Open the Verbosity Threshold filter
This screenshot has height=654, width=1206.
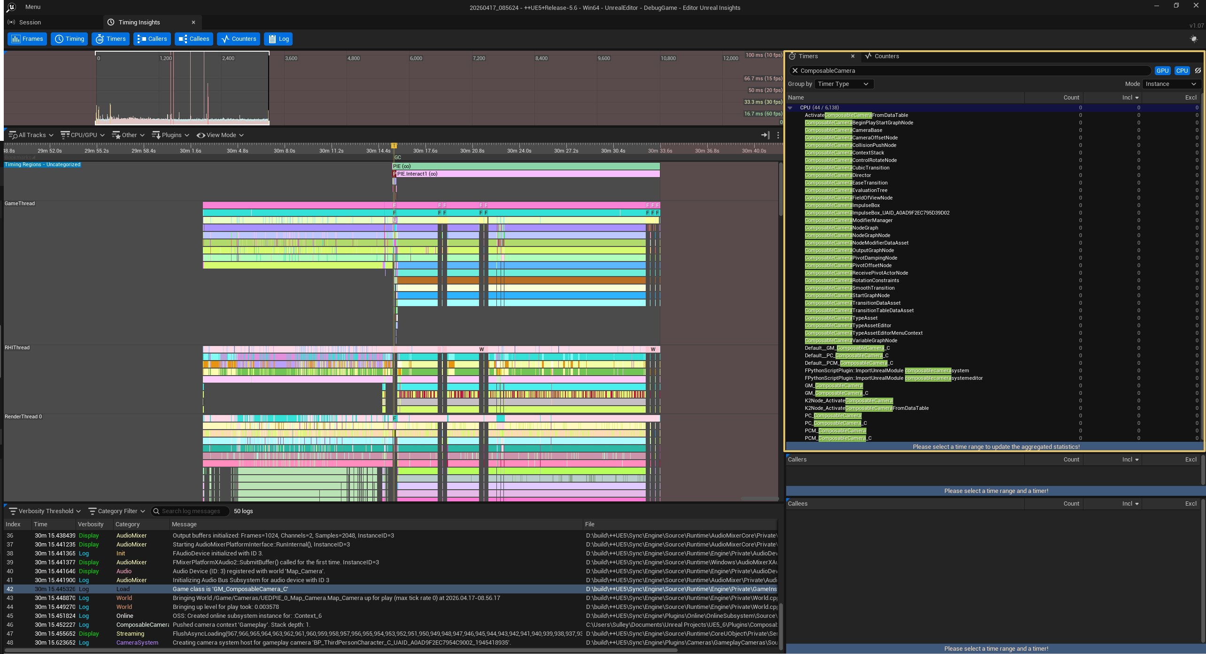tap(45, 511)
